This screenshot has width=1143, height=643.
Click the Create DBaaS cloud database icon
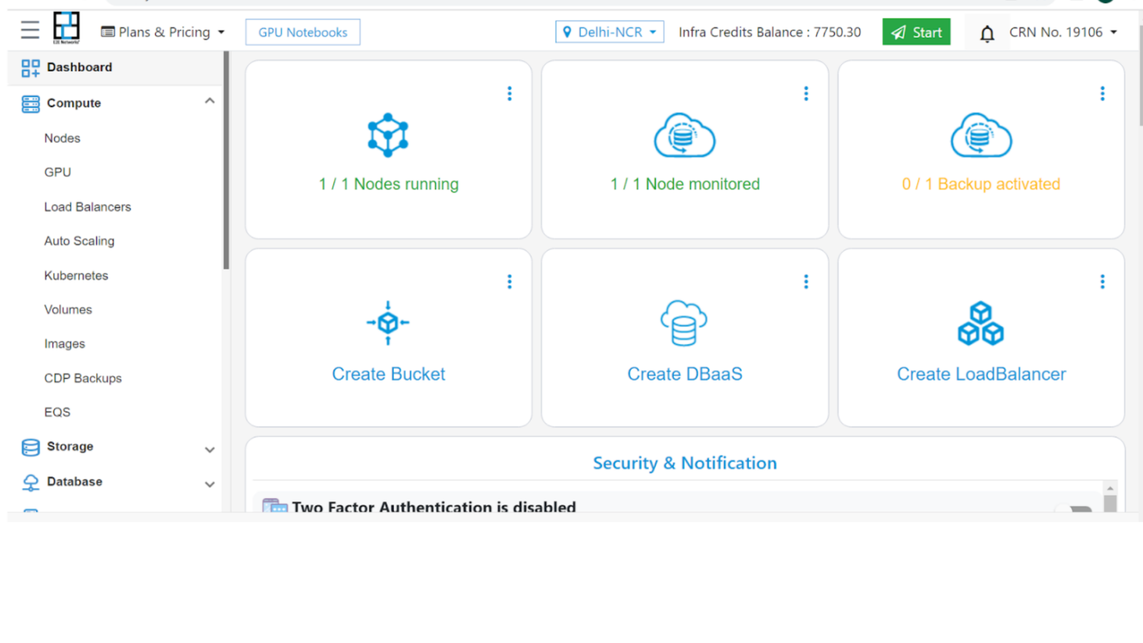pyautogui.click(x=684, y=323)
